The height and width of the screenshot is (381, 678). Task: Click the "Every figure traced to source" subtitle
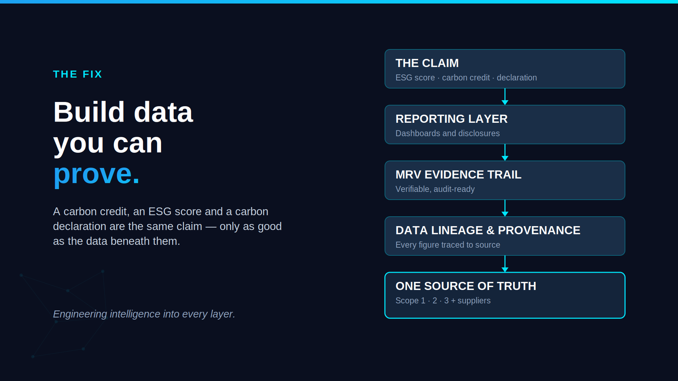(x=448, y=245)
